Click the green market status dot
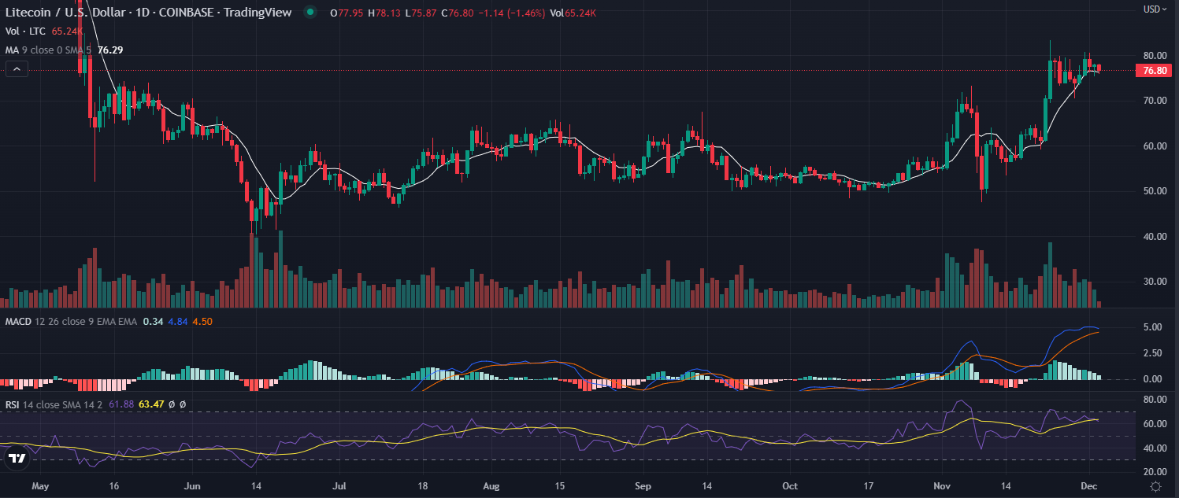This screenshot has height=498, width=1179. 311,12
